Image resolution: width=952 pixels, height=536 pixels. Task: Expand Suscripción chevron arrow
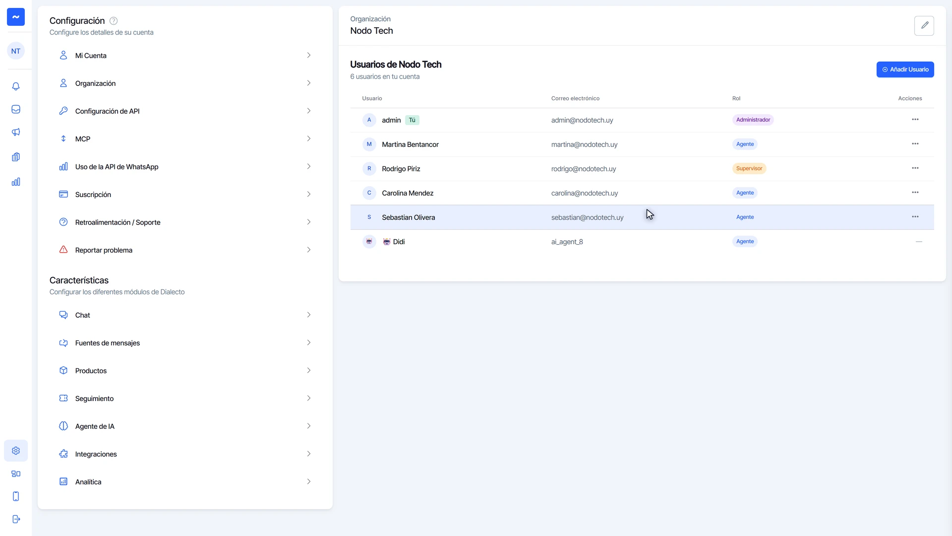(308, 194)
